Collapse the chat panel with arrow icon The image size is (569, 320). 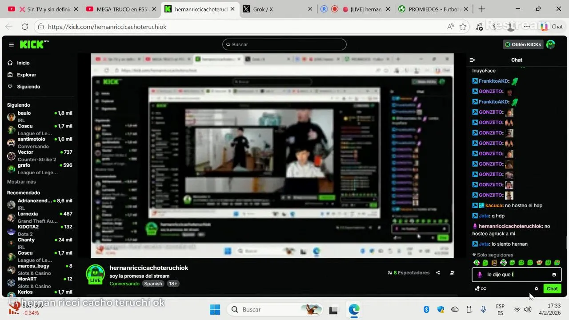(472, 60)
